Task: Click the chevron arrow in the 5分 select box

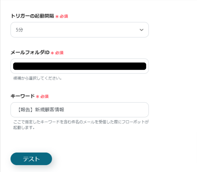Action: pyautogui.click(x=141, y=30)
